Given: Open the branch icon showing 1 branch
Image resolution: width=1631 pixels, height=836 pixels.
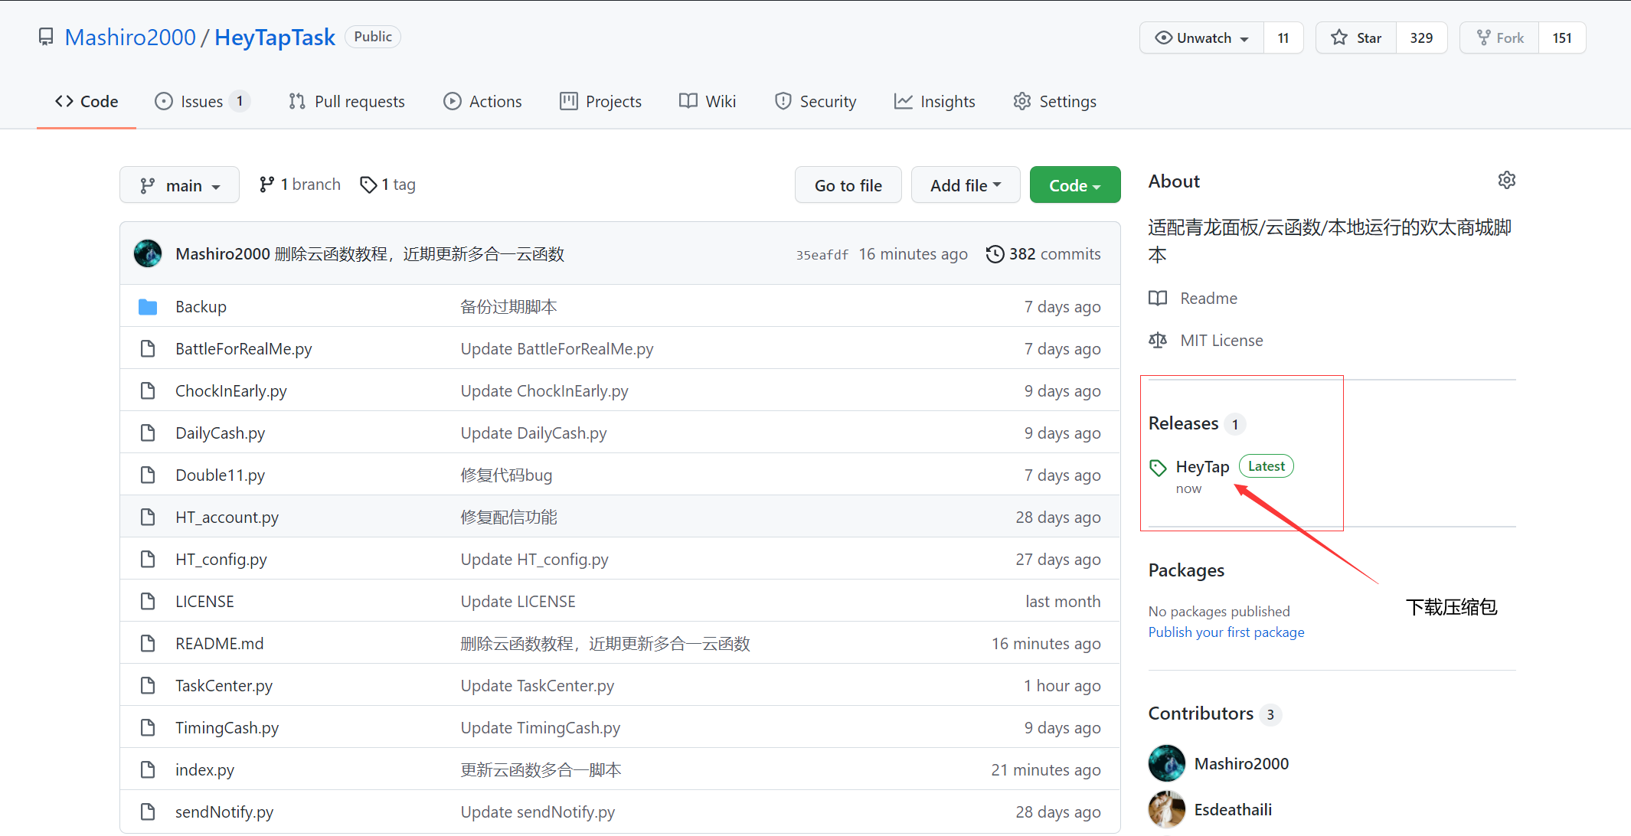Looking at the screenshot, I should (267, 184).
